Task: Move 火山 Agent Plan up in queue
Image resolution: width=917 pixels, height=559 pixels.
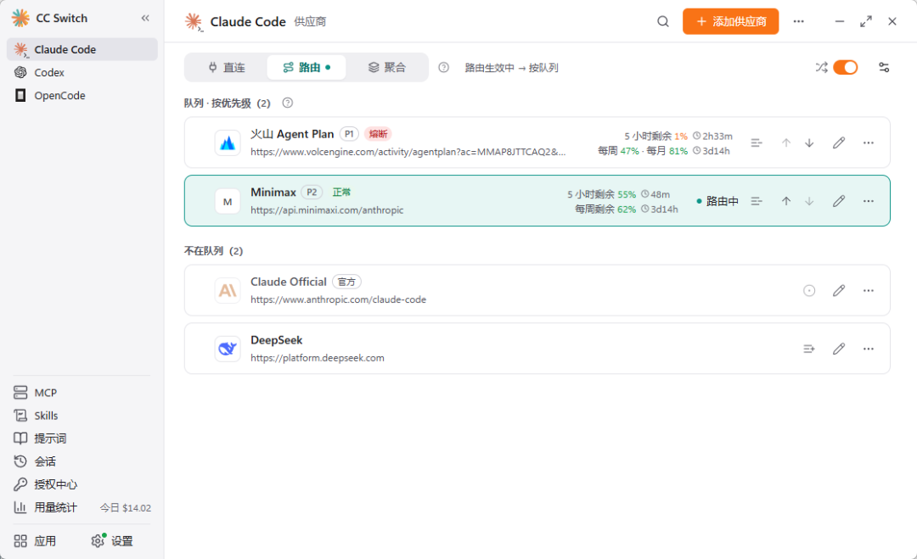Action: 786,143
